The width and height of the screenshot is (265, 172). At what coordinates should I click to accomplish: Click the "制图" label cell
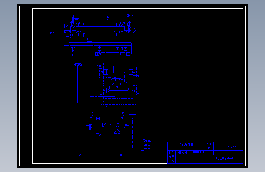(x=171, y=152)
